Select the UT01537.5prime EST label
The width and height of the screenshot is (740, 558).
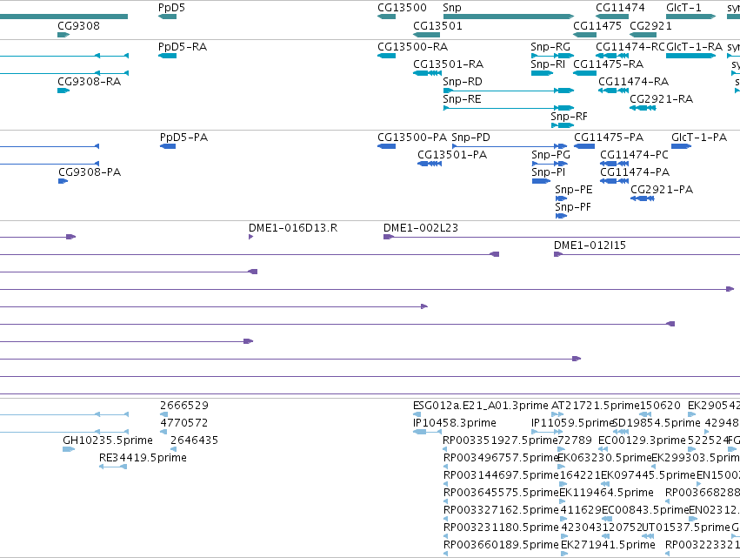coord(686,528)
